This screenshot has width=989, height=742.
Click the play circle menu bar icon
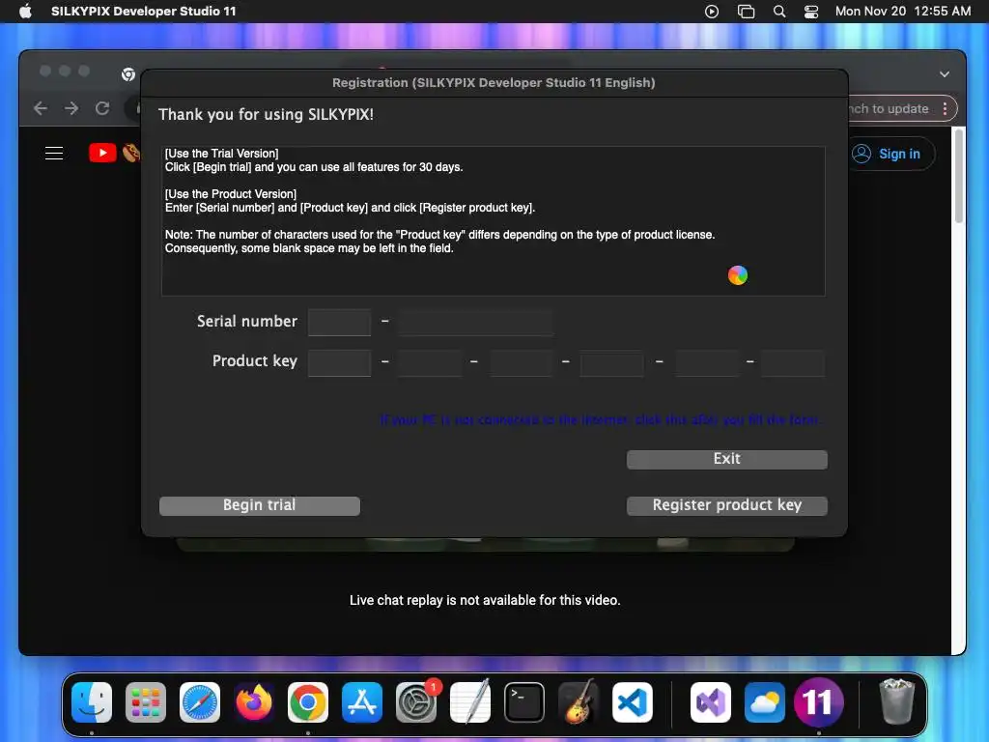click(x=712, y=12)
